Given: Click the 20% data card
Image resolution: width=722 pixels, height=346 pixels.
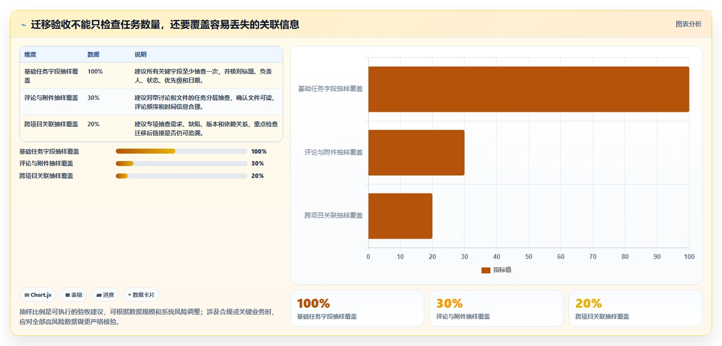Looking at the screenshot, I should point(635,308).
